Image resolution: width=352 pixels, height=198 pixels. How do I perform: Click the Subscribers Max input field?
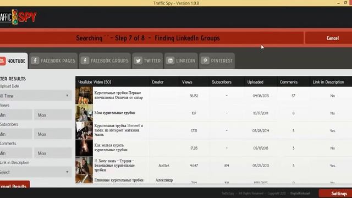[x=53, y=134]
